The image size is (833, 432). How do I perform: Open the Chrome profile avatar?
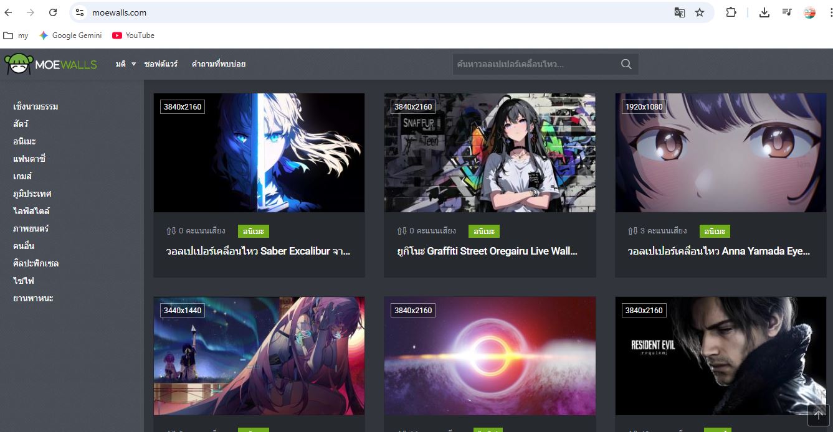tap(809, 12)
